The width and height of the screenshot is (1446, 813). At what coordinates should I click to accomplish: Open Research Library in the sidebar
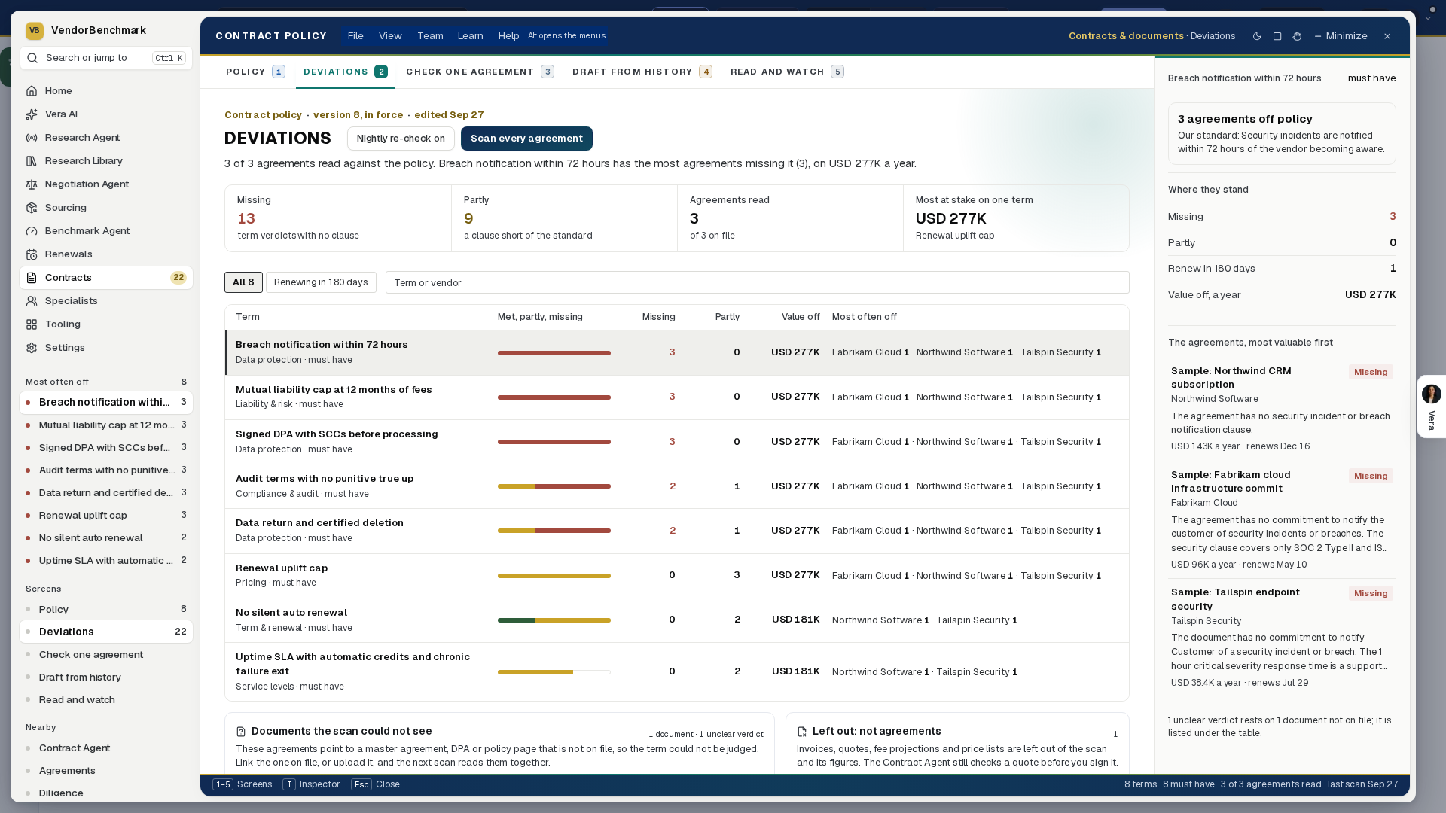coord(105,161)
